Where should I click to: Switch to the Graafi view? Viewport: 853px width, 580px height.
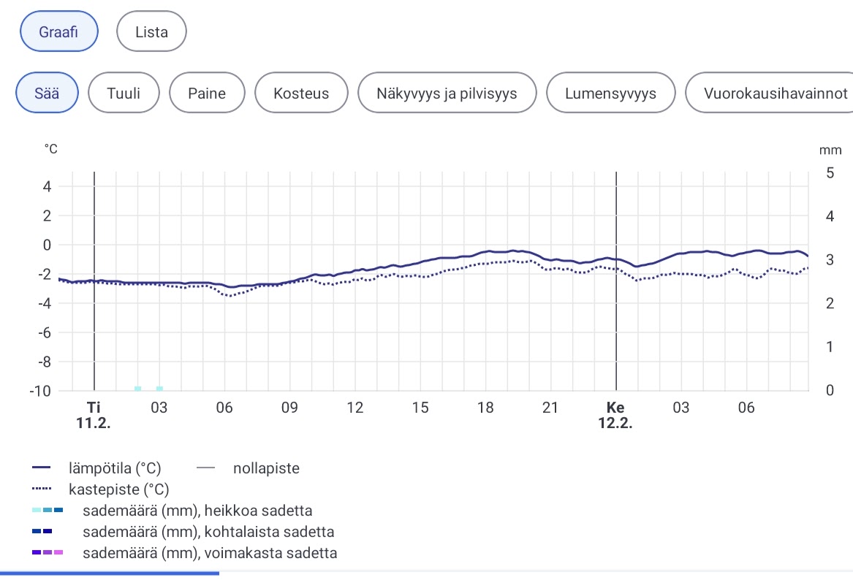(x=58, y=31)
